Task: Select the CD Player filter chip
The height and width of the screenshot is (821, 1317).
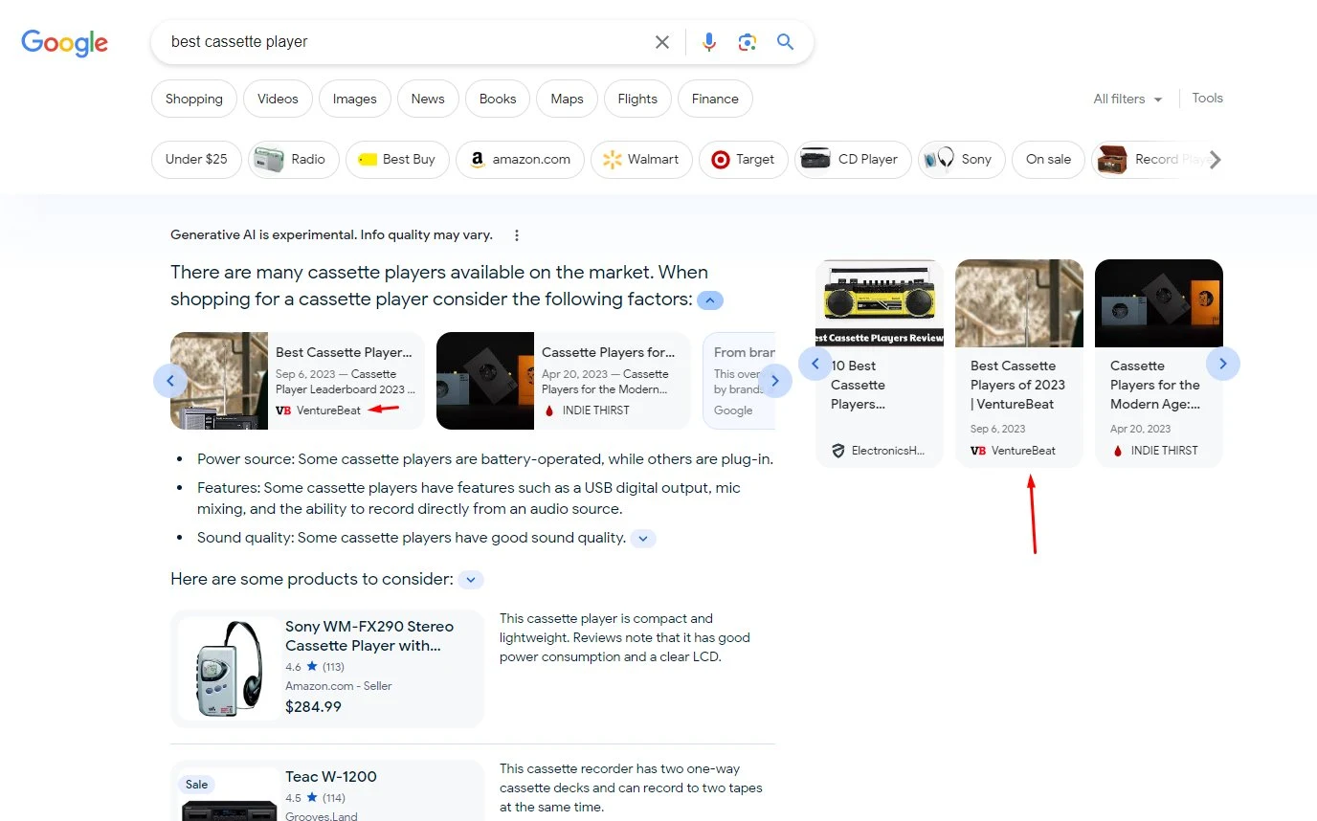Action: point(853,159)
